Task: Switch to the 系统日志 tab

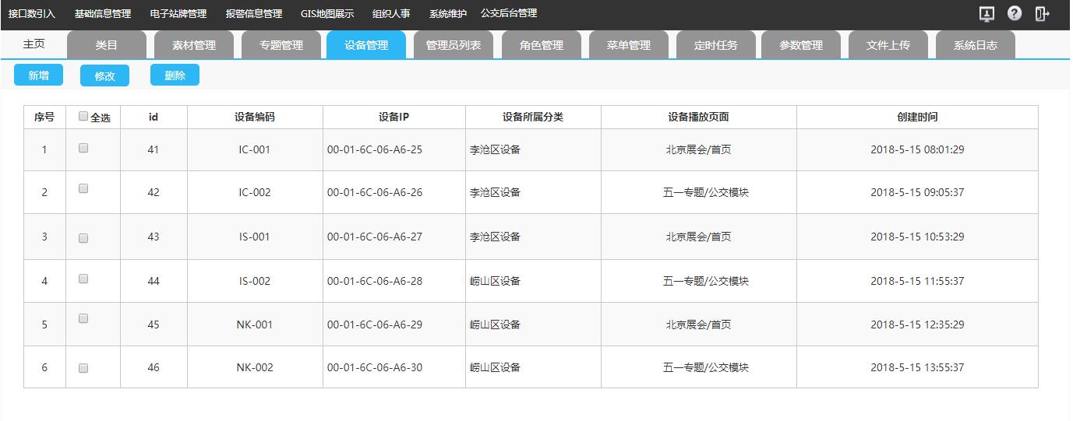Action: [976, 45]
